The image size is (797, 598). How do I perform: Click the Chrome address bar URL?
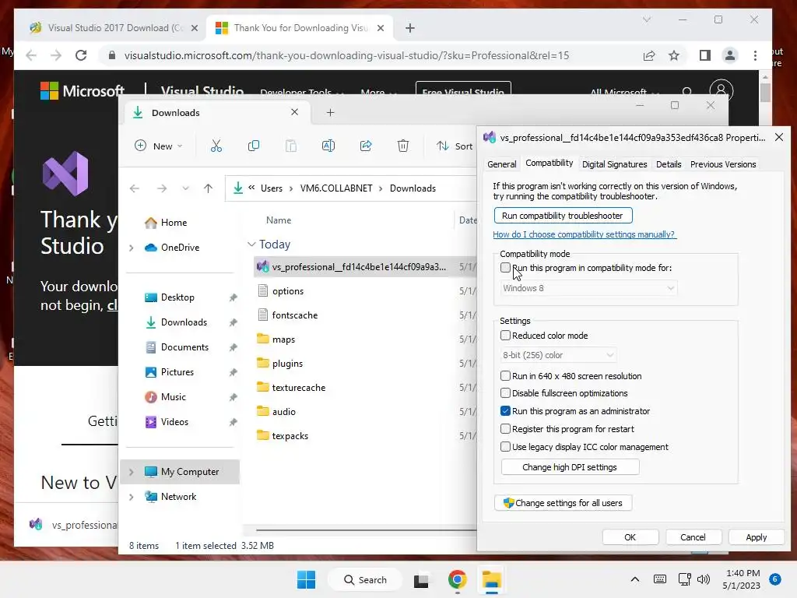(x=346, y=55)
